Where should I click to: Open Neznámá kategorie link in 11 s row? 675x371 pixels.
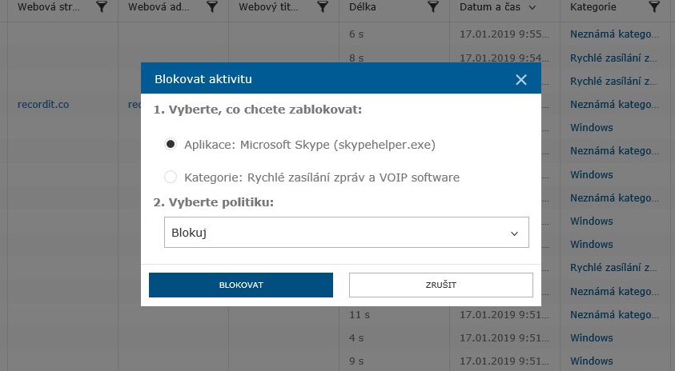tap(614, 315)
